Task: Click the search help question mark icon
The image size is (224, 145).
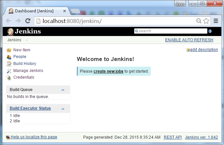Action: click(x=210, y=31)
